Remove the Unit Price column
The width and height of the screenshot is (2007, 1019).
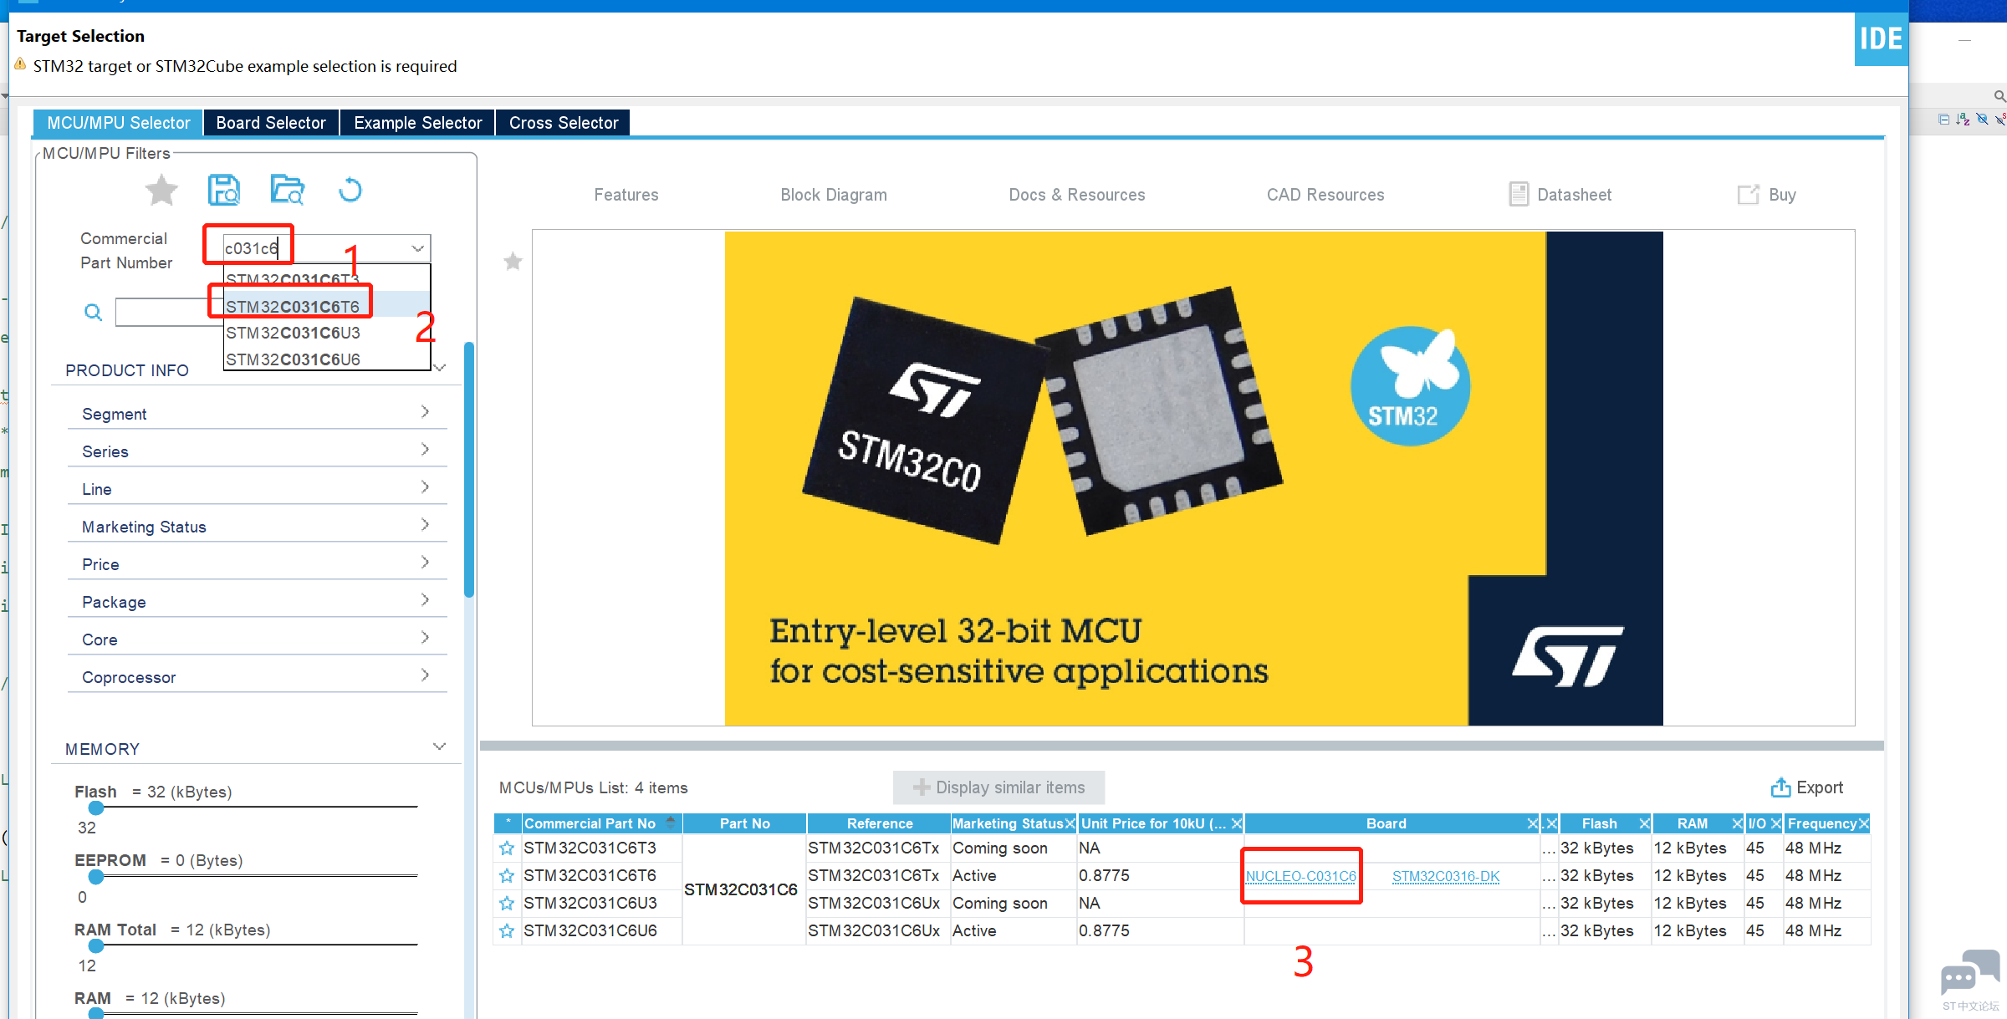pyautogui.click(x=1237, y=824)
